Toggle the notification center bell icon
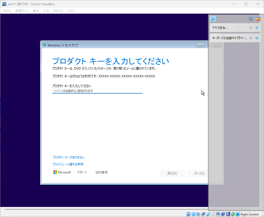This screenshot has width=264, height=217. pyautogui.click(x=213, y=19)
